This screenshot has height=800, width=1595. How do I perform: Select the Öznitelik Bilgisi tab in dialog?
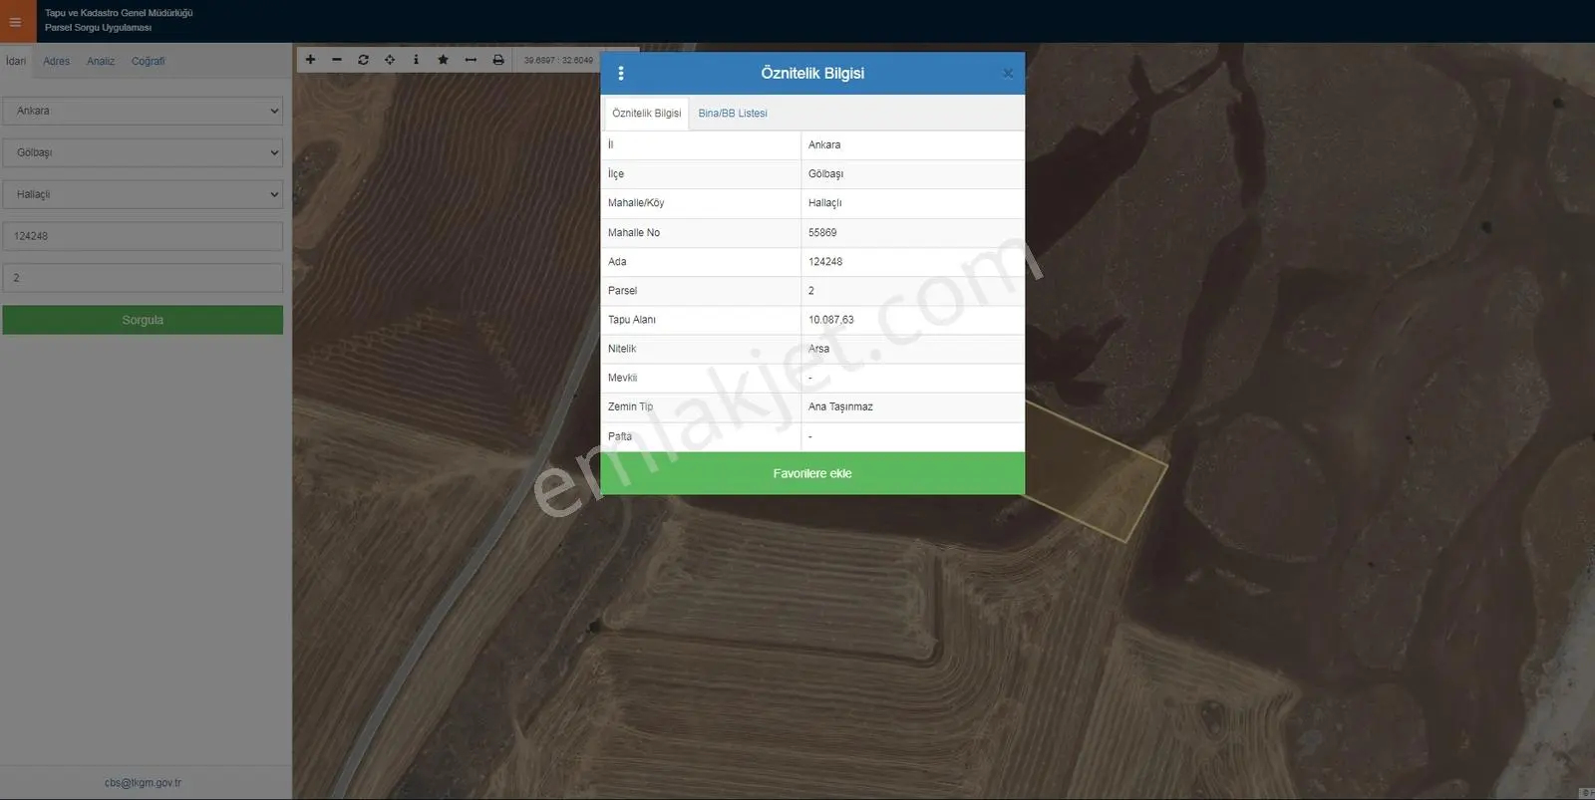pyautogui.click(x=646, y=114)
